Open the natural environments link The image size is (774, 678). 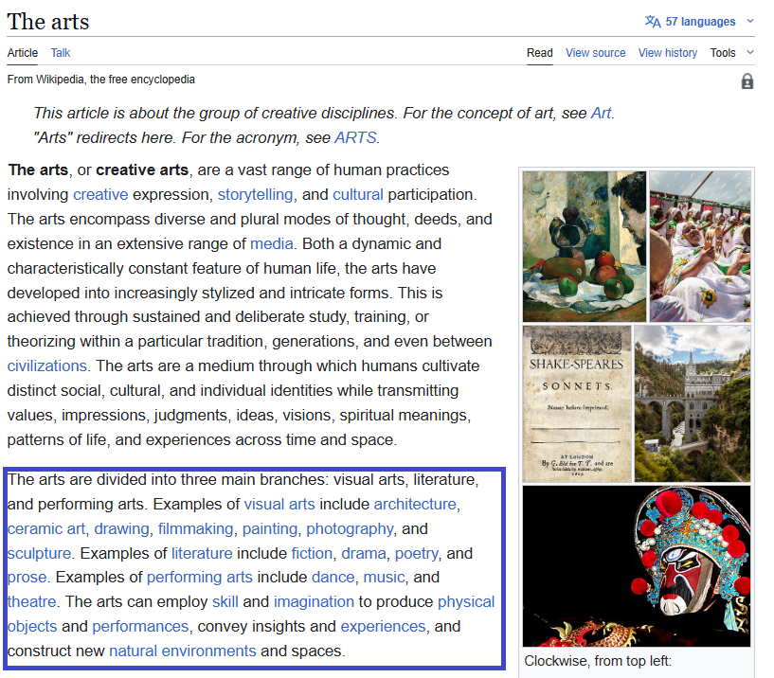[x=182, y=651]
